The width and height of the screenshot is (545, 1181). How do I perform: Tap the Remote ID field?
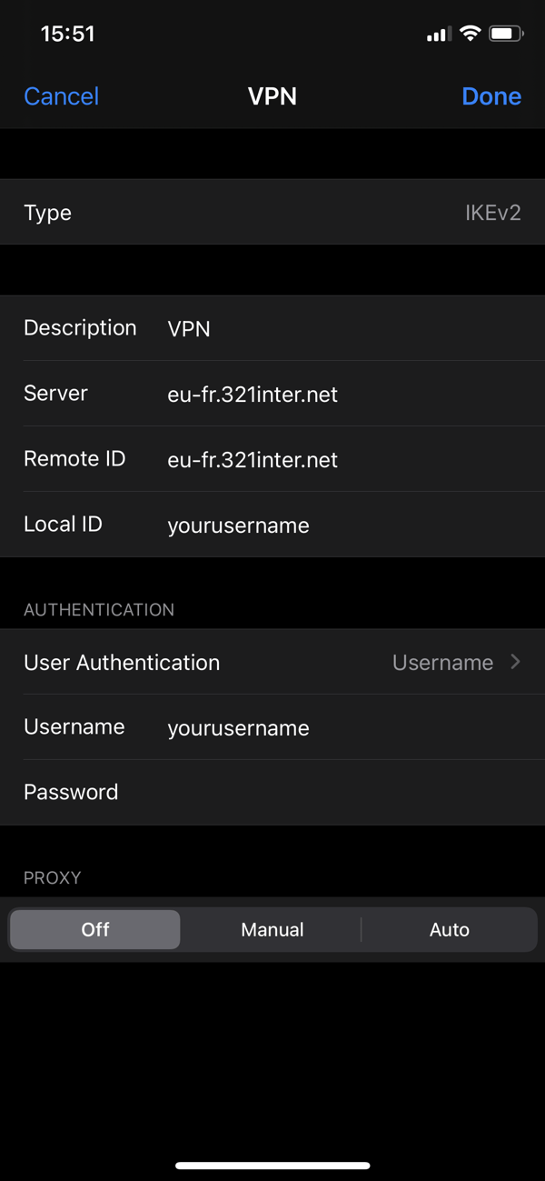272,459
